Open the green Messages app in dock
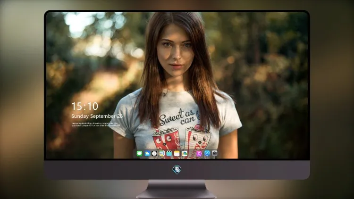The height and width of the screenshot is (199, 354). (x=139, y=154)
